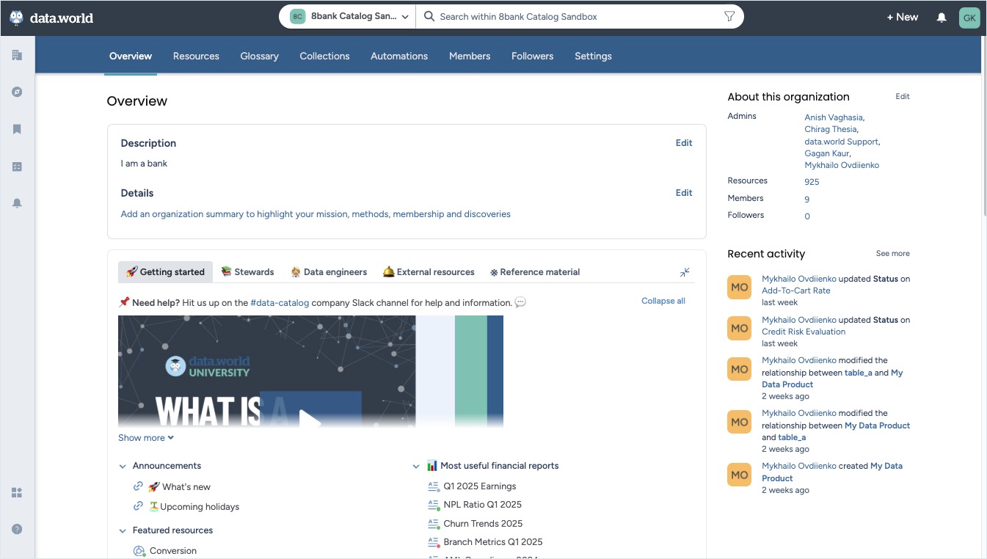Open admin Gagan Kaur profile

click(827, 153)
